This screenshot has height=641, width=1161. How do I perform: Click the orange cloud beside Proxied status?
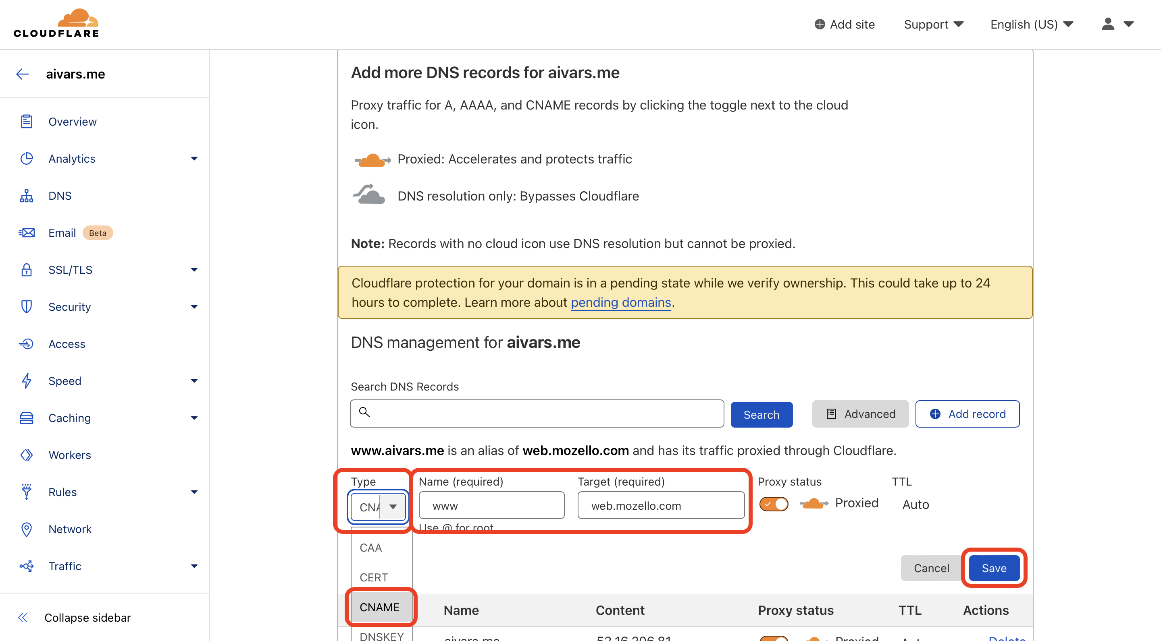pos(814,503)
